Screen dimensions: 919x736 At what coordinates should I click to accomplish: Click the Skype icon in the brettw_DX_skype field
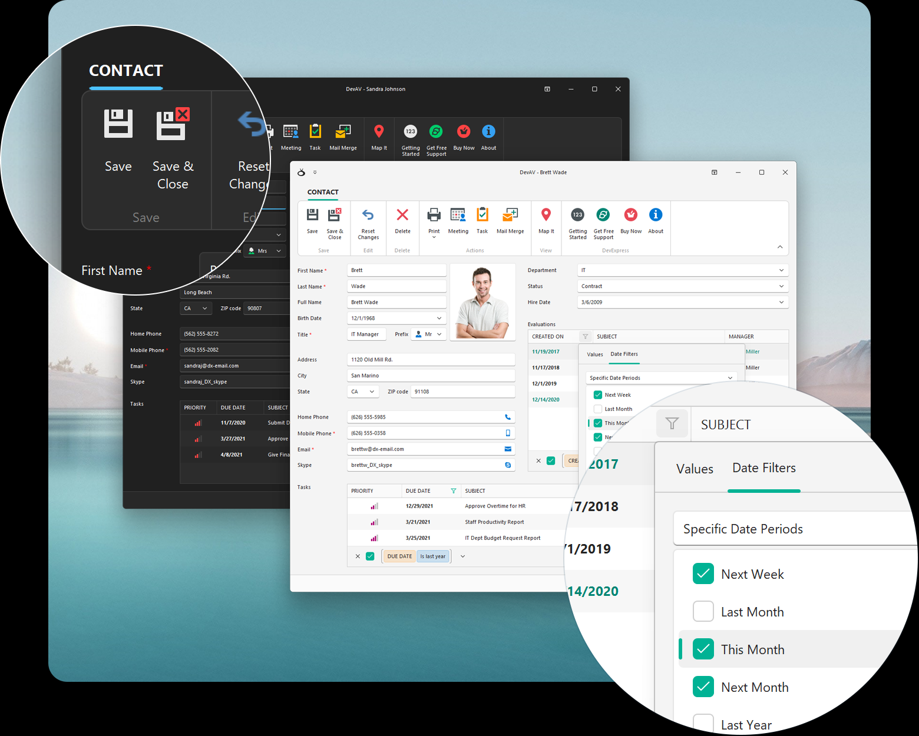coord(508,465)
